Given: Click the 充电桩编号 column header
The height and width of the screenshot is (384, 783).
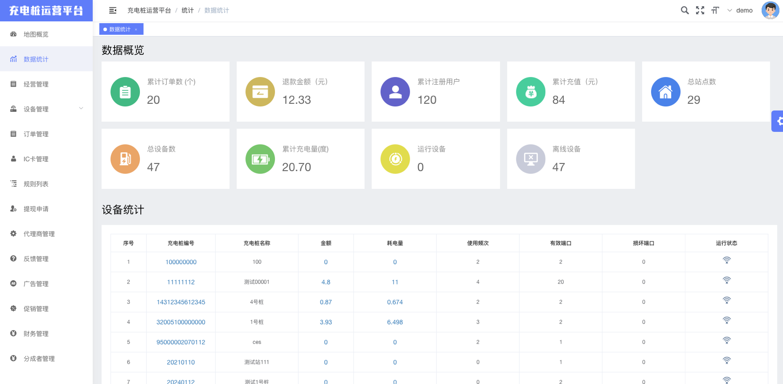Looking at the screenshot, I should pos(181,243).
